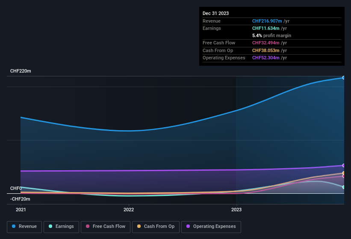Click the CHF52.304m operating expenses value
The image size is (351, 239).
click(x=266, y=58)
